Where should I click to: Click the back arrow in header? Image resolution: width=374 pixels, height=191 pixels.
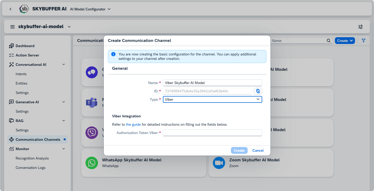click(x=10, y=9)
